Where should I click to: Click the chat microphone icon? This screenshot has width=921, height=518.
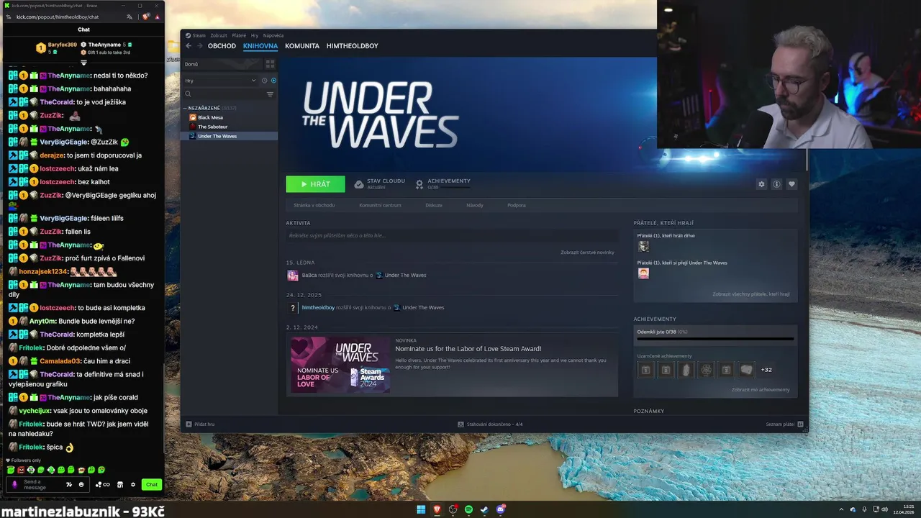[x=14, y=484]
